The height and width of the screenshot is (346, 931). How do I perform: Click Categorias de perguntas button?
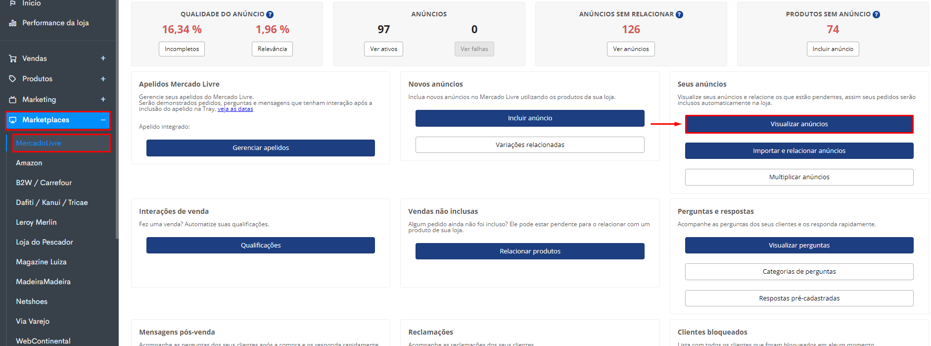[x=799, y=272]
